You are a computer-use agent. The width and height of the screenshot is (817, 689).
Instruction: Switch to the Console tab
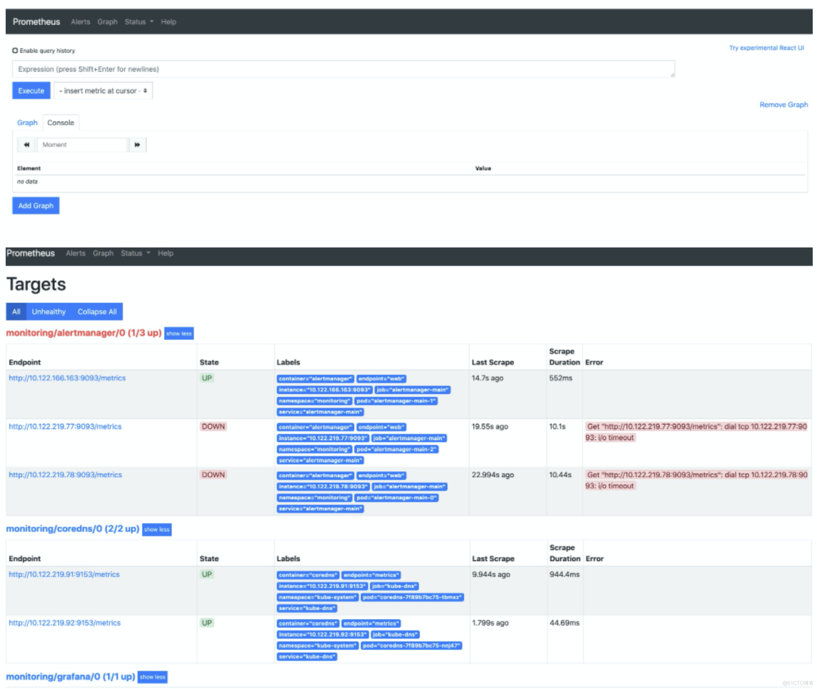pyautogui.click(x=60, y=123)
